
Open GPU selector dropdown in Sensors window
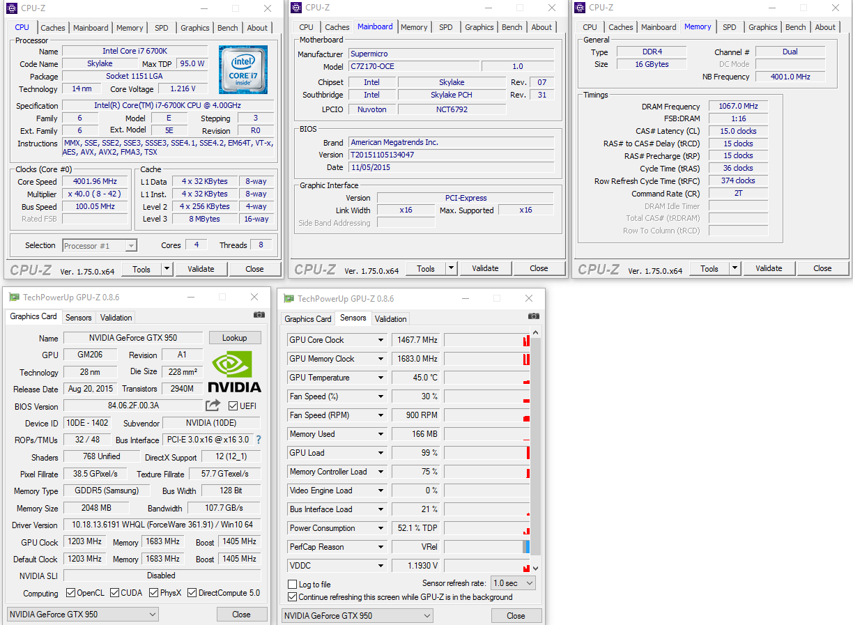coord(357,616)
